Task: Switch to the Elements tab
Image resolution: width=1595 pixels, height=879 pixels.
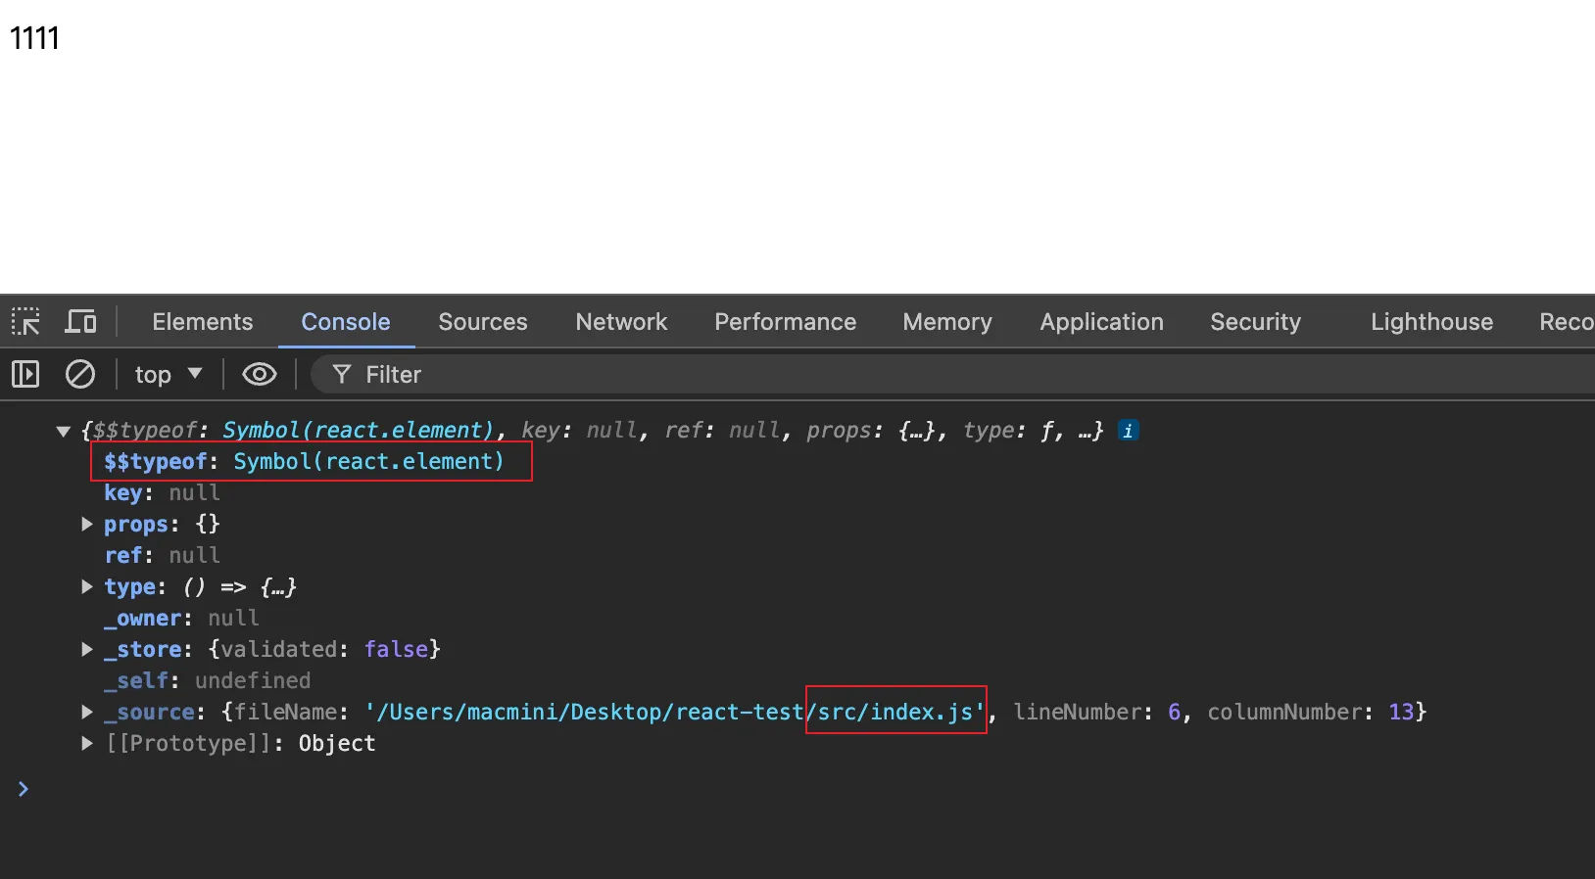Action: (202, 322)
